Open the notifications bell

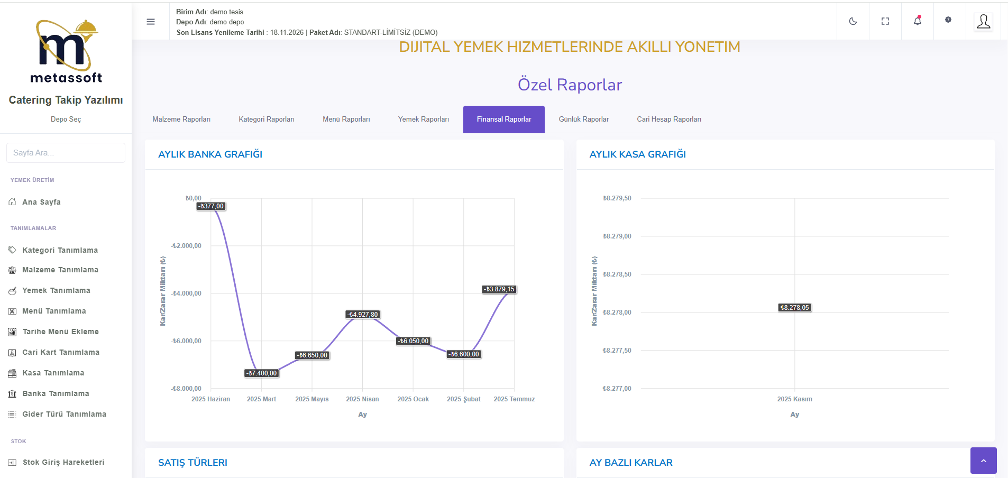coord(918,21)
